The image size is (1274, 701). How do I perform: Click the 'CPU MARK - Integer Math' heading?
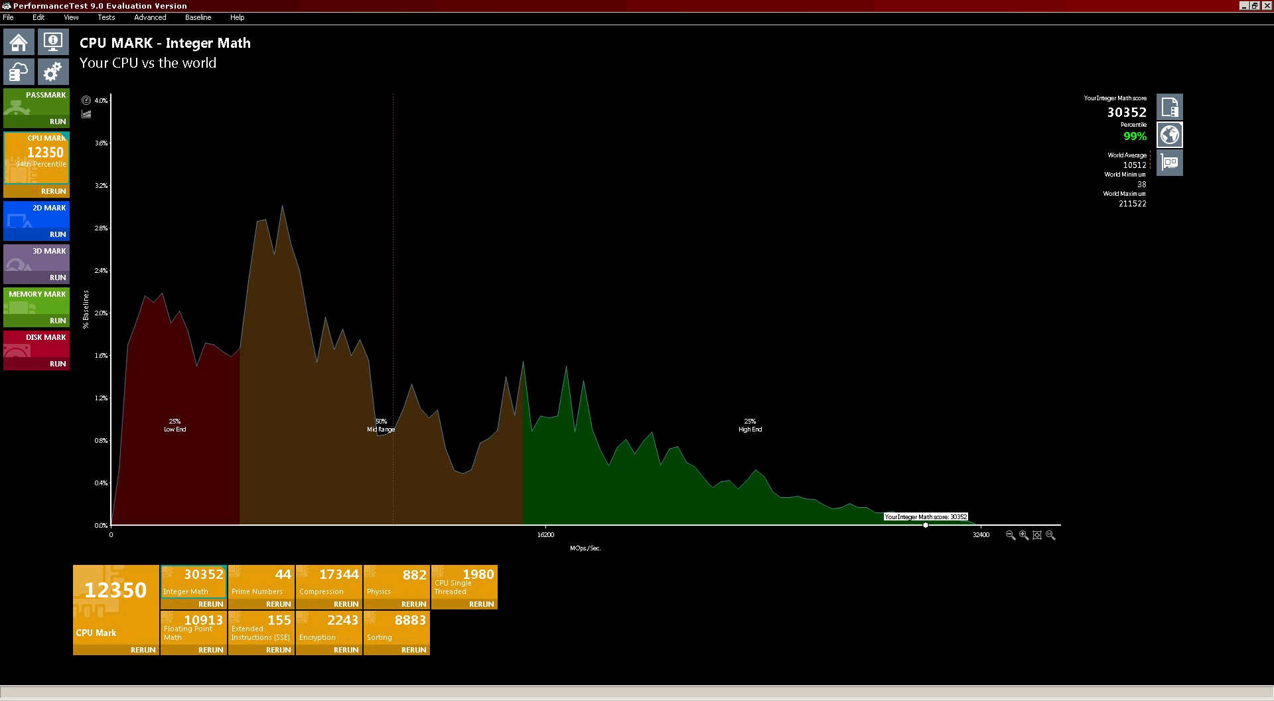tap(165, 43)
